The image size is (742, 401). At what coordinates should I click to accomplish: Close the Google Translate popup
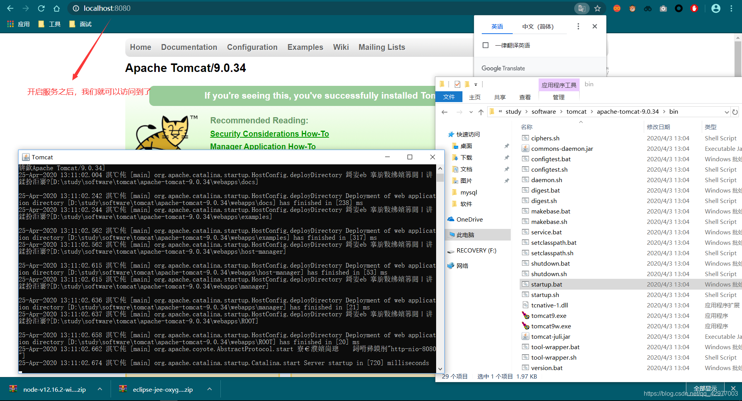click(x=595, y=26)
